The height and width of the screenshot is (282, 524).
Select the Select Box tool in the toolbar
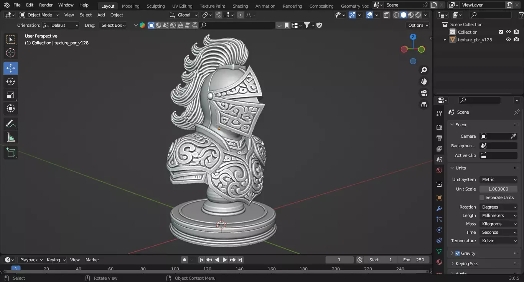pos(11,40)
